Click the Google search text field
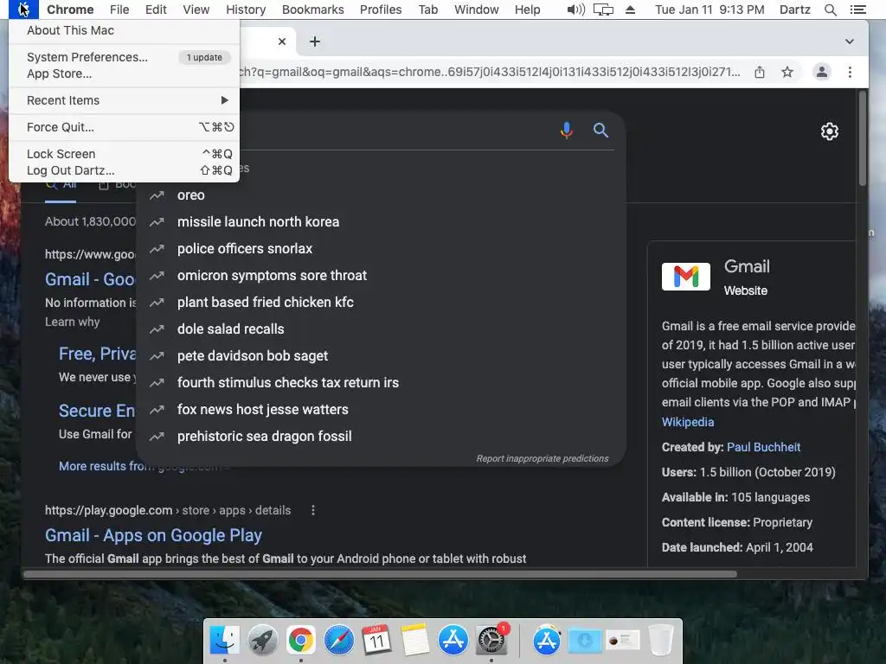This screenshot has height=664, width=886. click(x=395, y=131)
